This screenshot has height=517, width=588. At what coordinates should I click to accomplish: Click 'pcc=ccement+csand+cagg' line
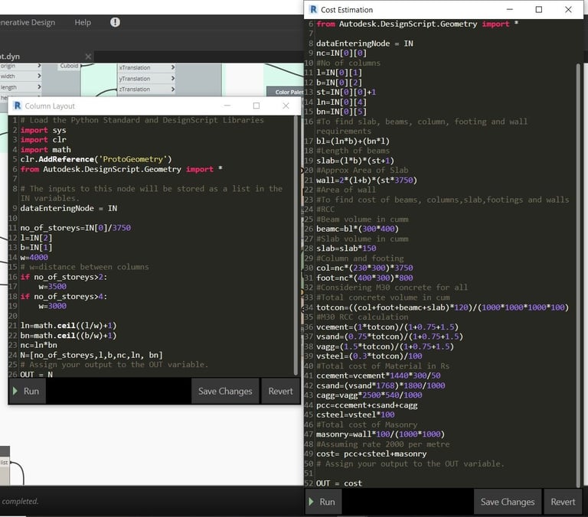367,405
